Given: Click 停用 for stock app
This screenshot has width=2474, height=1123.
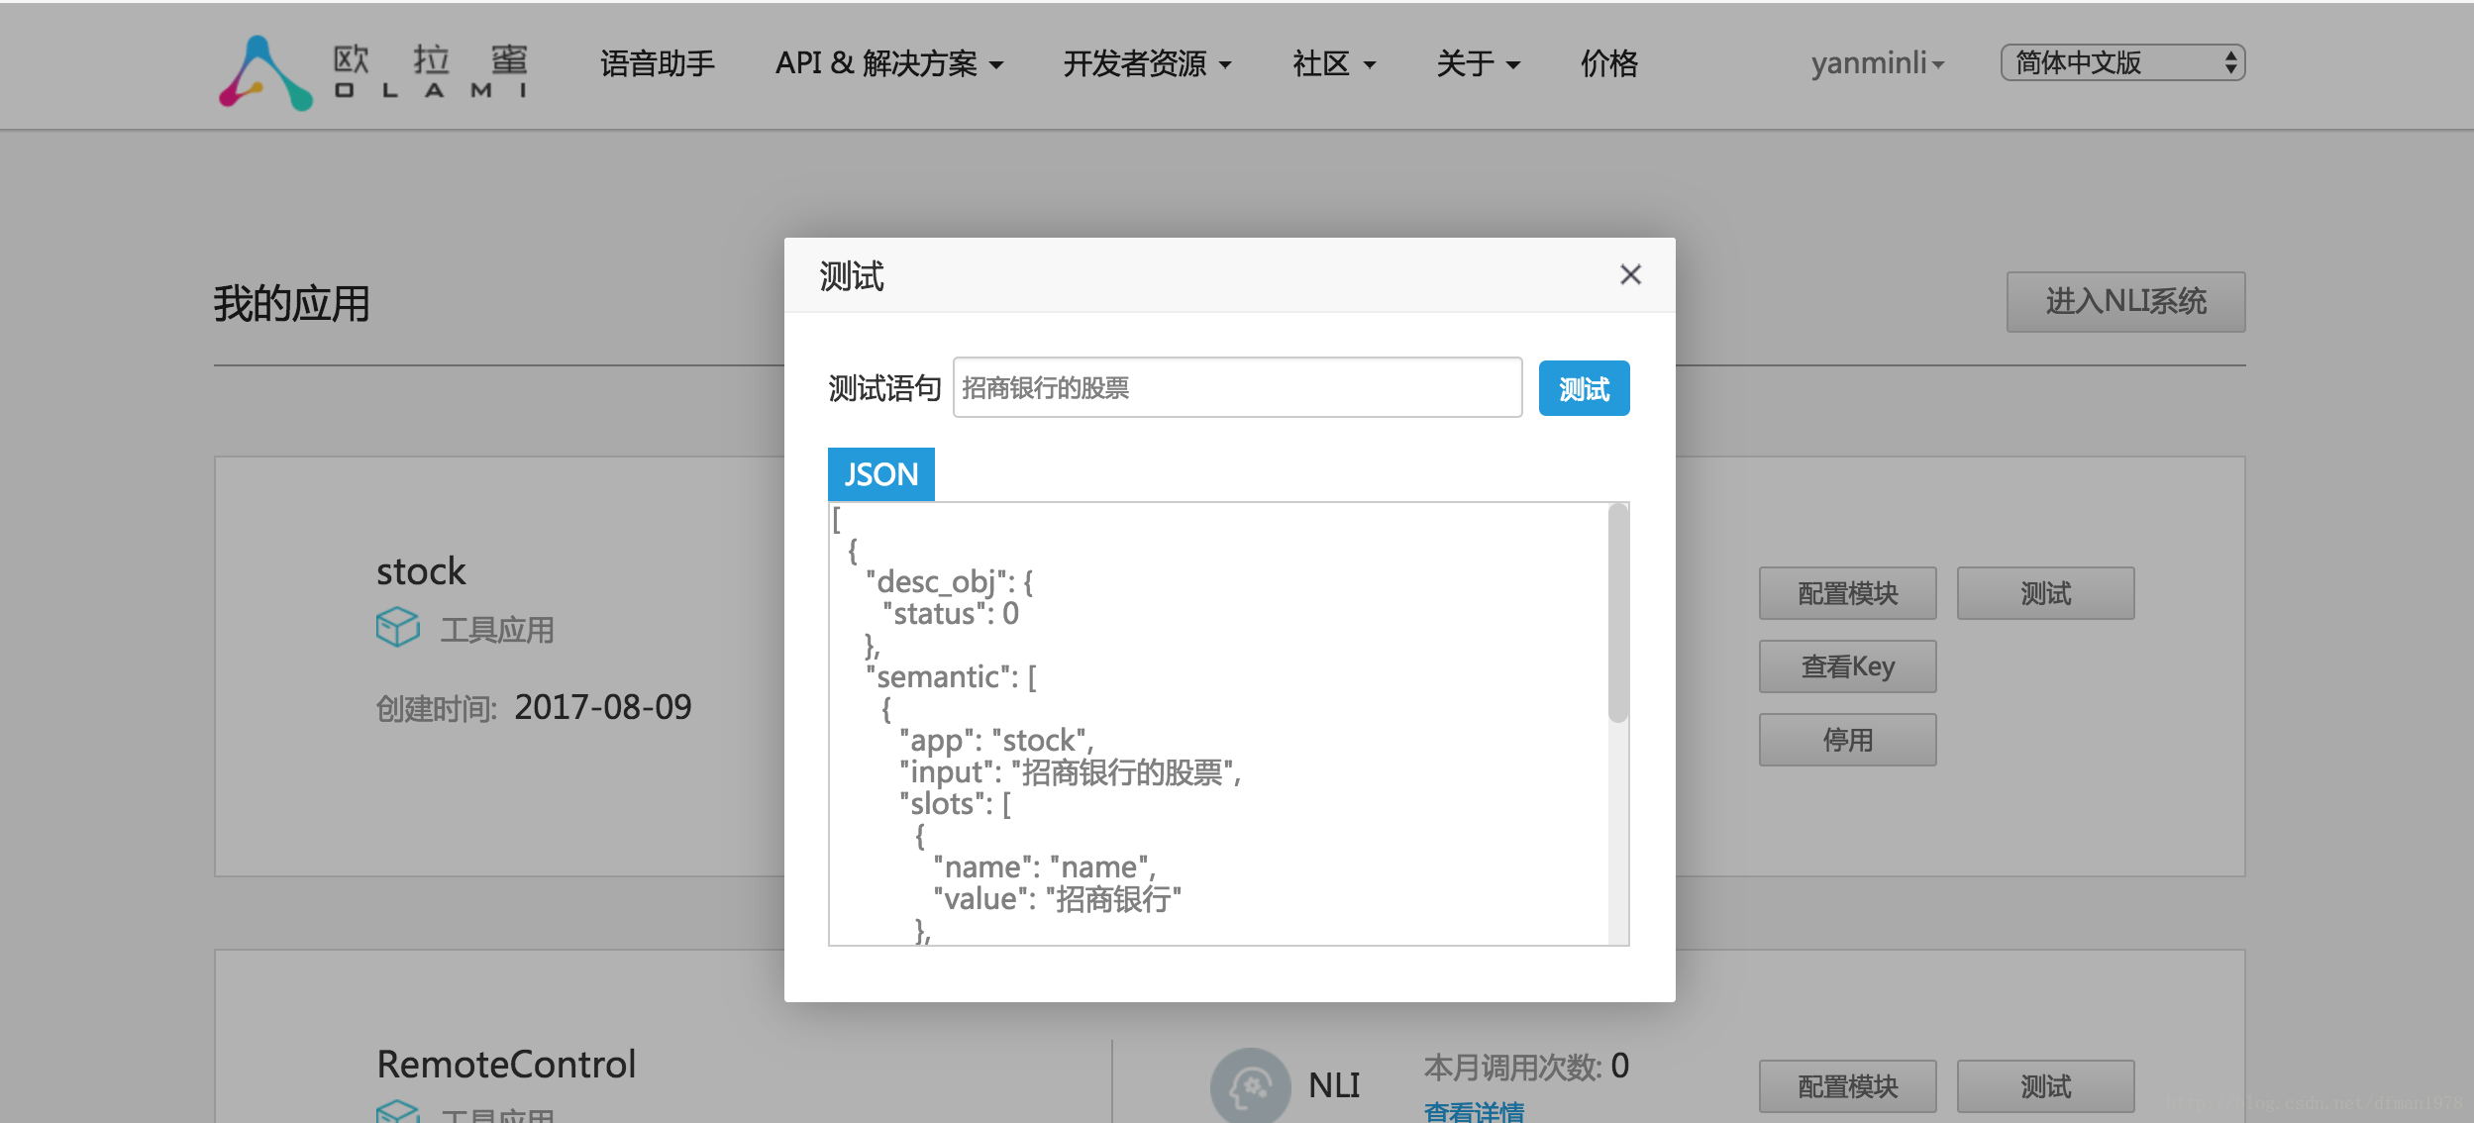Looking at the screenshot, I should coord(1847,740).
